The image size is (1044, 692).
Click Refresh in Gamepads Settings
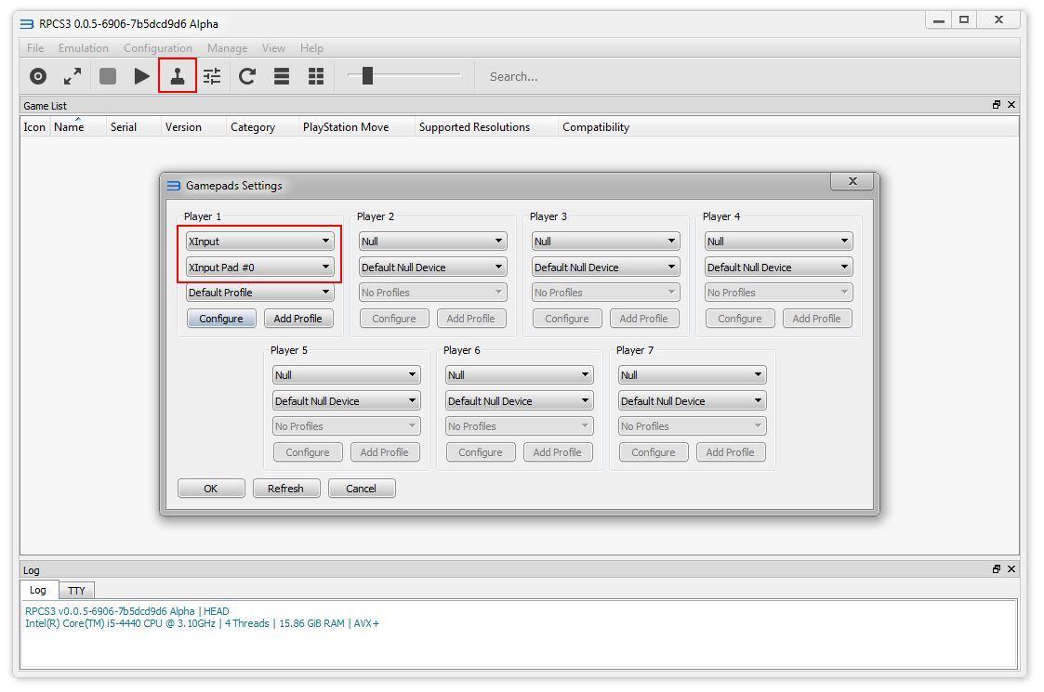(x=285, y=489)
